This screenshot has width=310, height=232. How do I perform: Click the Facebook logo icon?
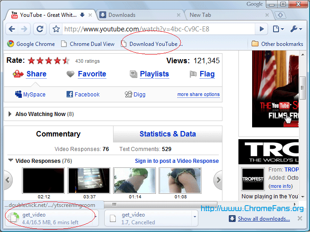click(x=70, y=94)
